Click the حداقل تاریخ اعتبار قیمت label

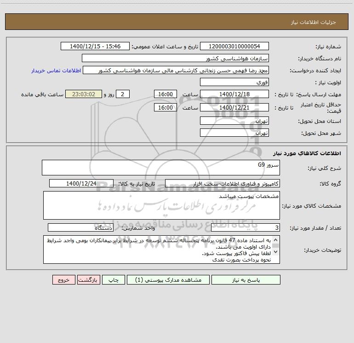(x=321, y=108)
